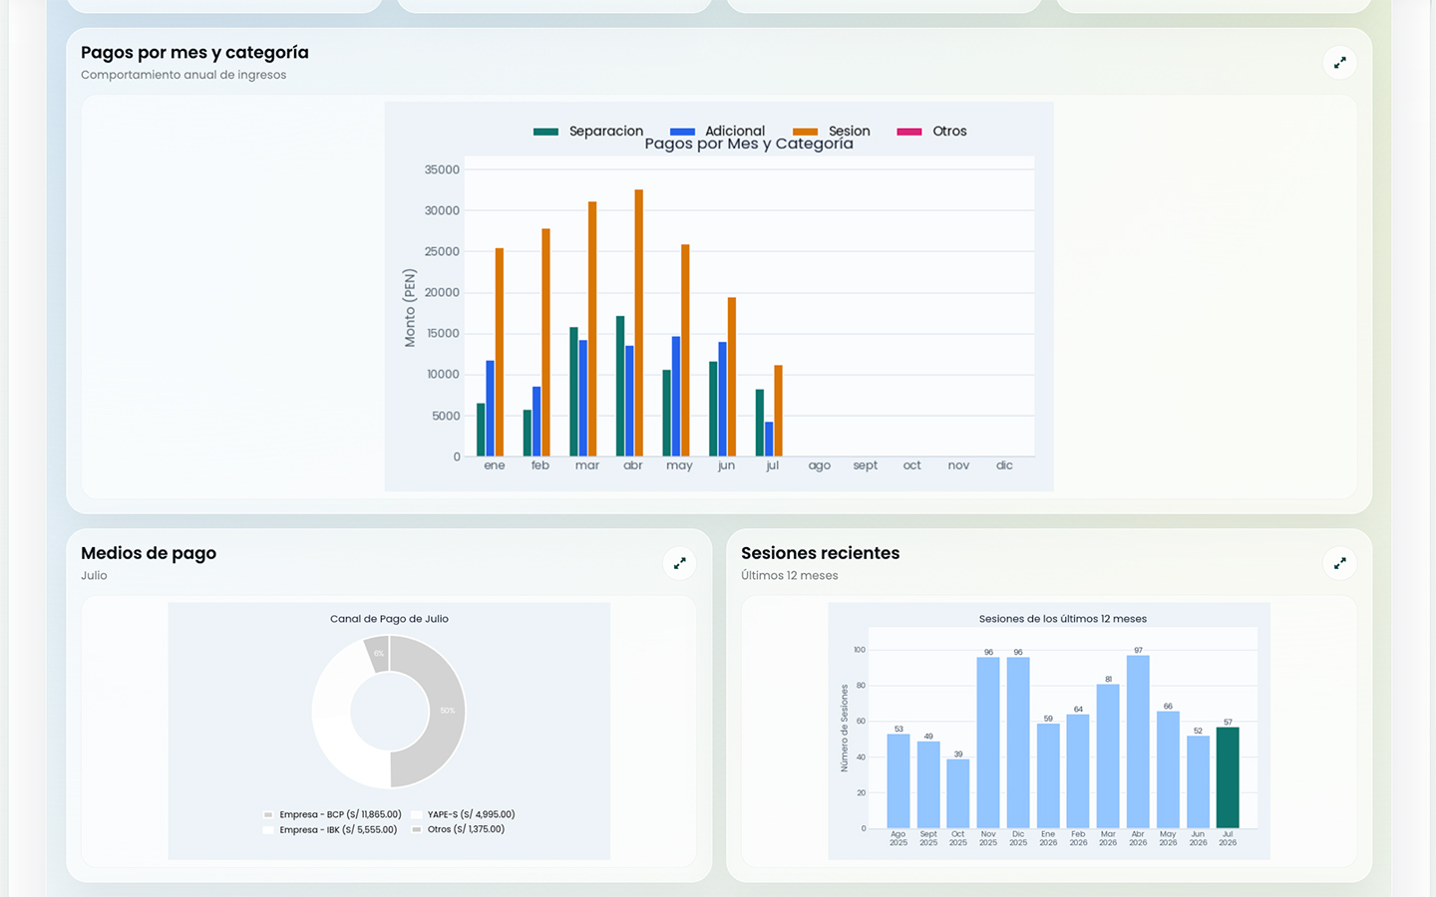Toggle Empresa - IBK legend entry

pos(330,829)
